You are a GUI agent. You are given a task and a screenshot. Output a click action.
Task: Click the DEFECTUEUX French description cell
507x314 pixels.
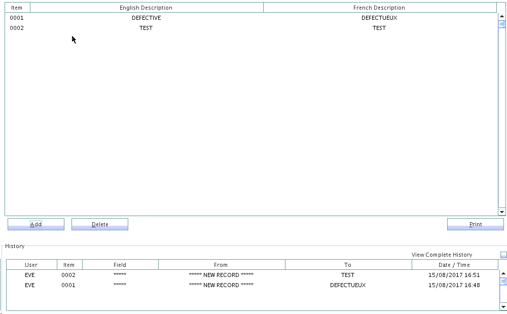(x=379, y=18)
